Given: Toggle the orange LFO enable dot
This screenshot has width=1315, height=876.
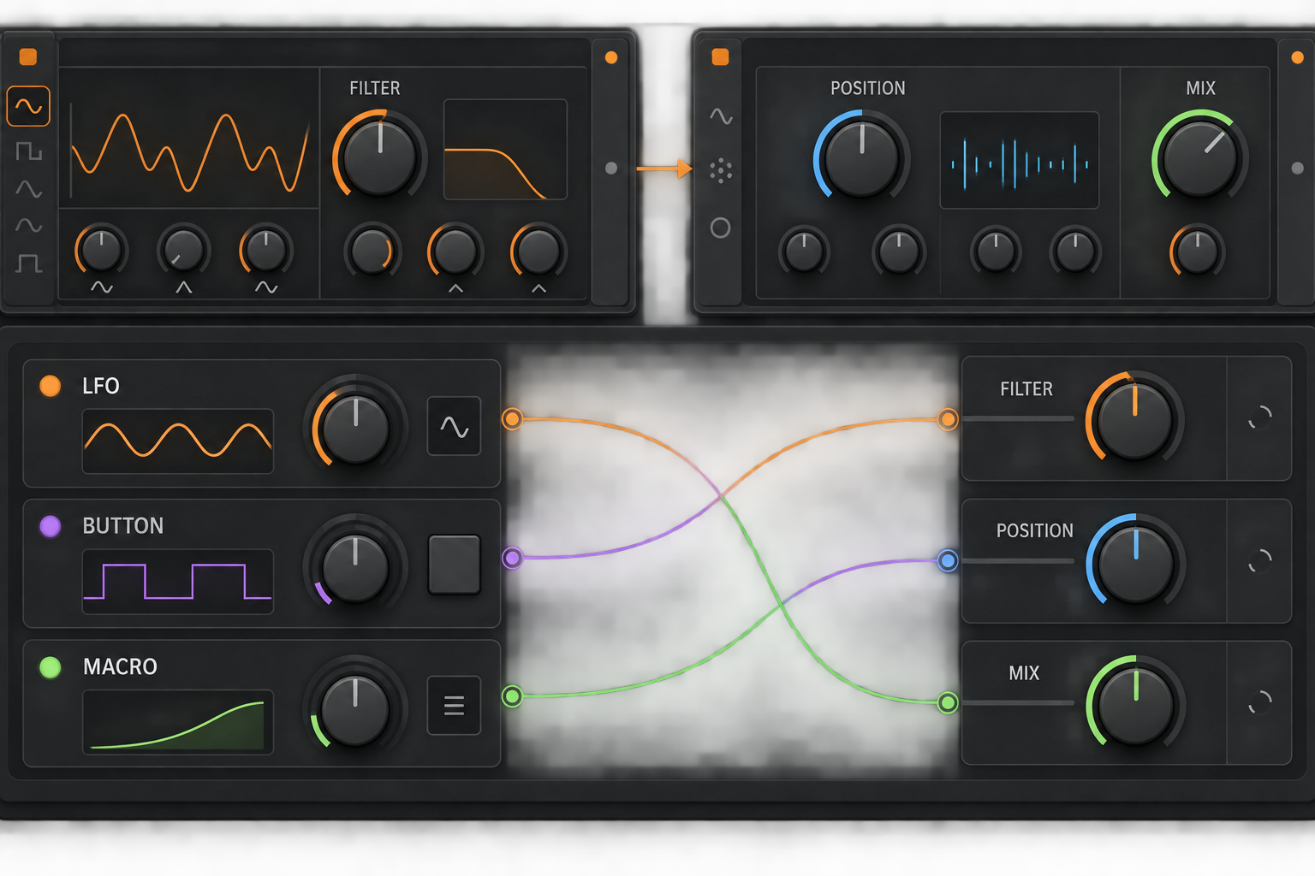Looking at the screenshot, I should (x=51, y=386).
